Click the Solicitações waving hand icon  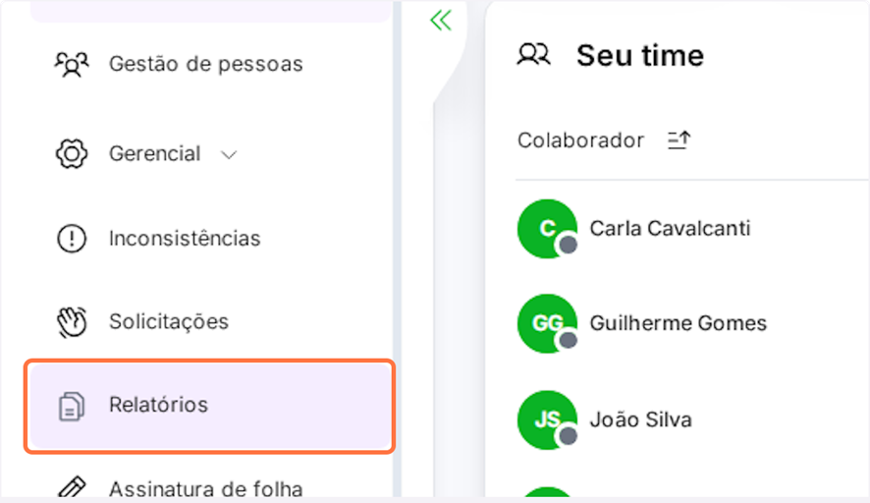71,322
